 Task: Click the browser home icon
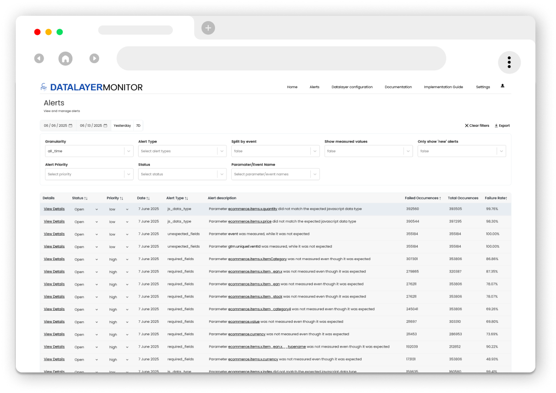(x=66, y=58)
